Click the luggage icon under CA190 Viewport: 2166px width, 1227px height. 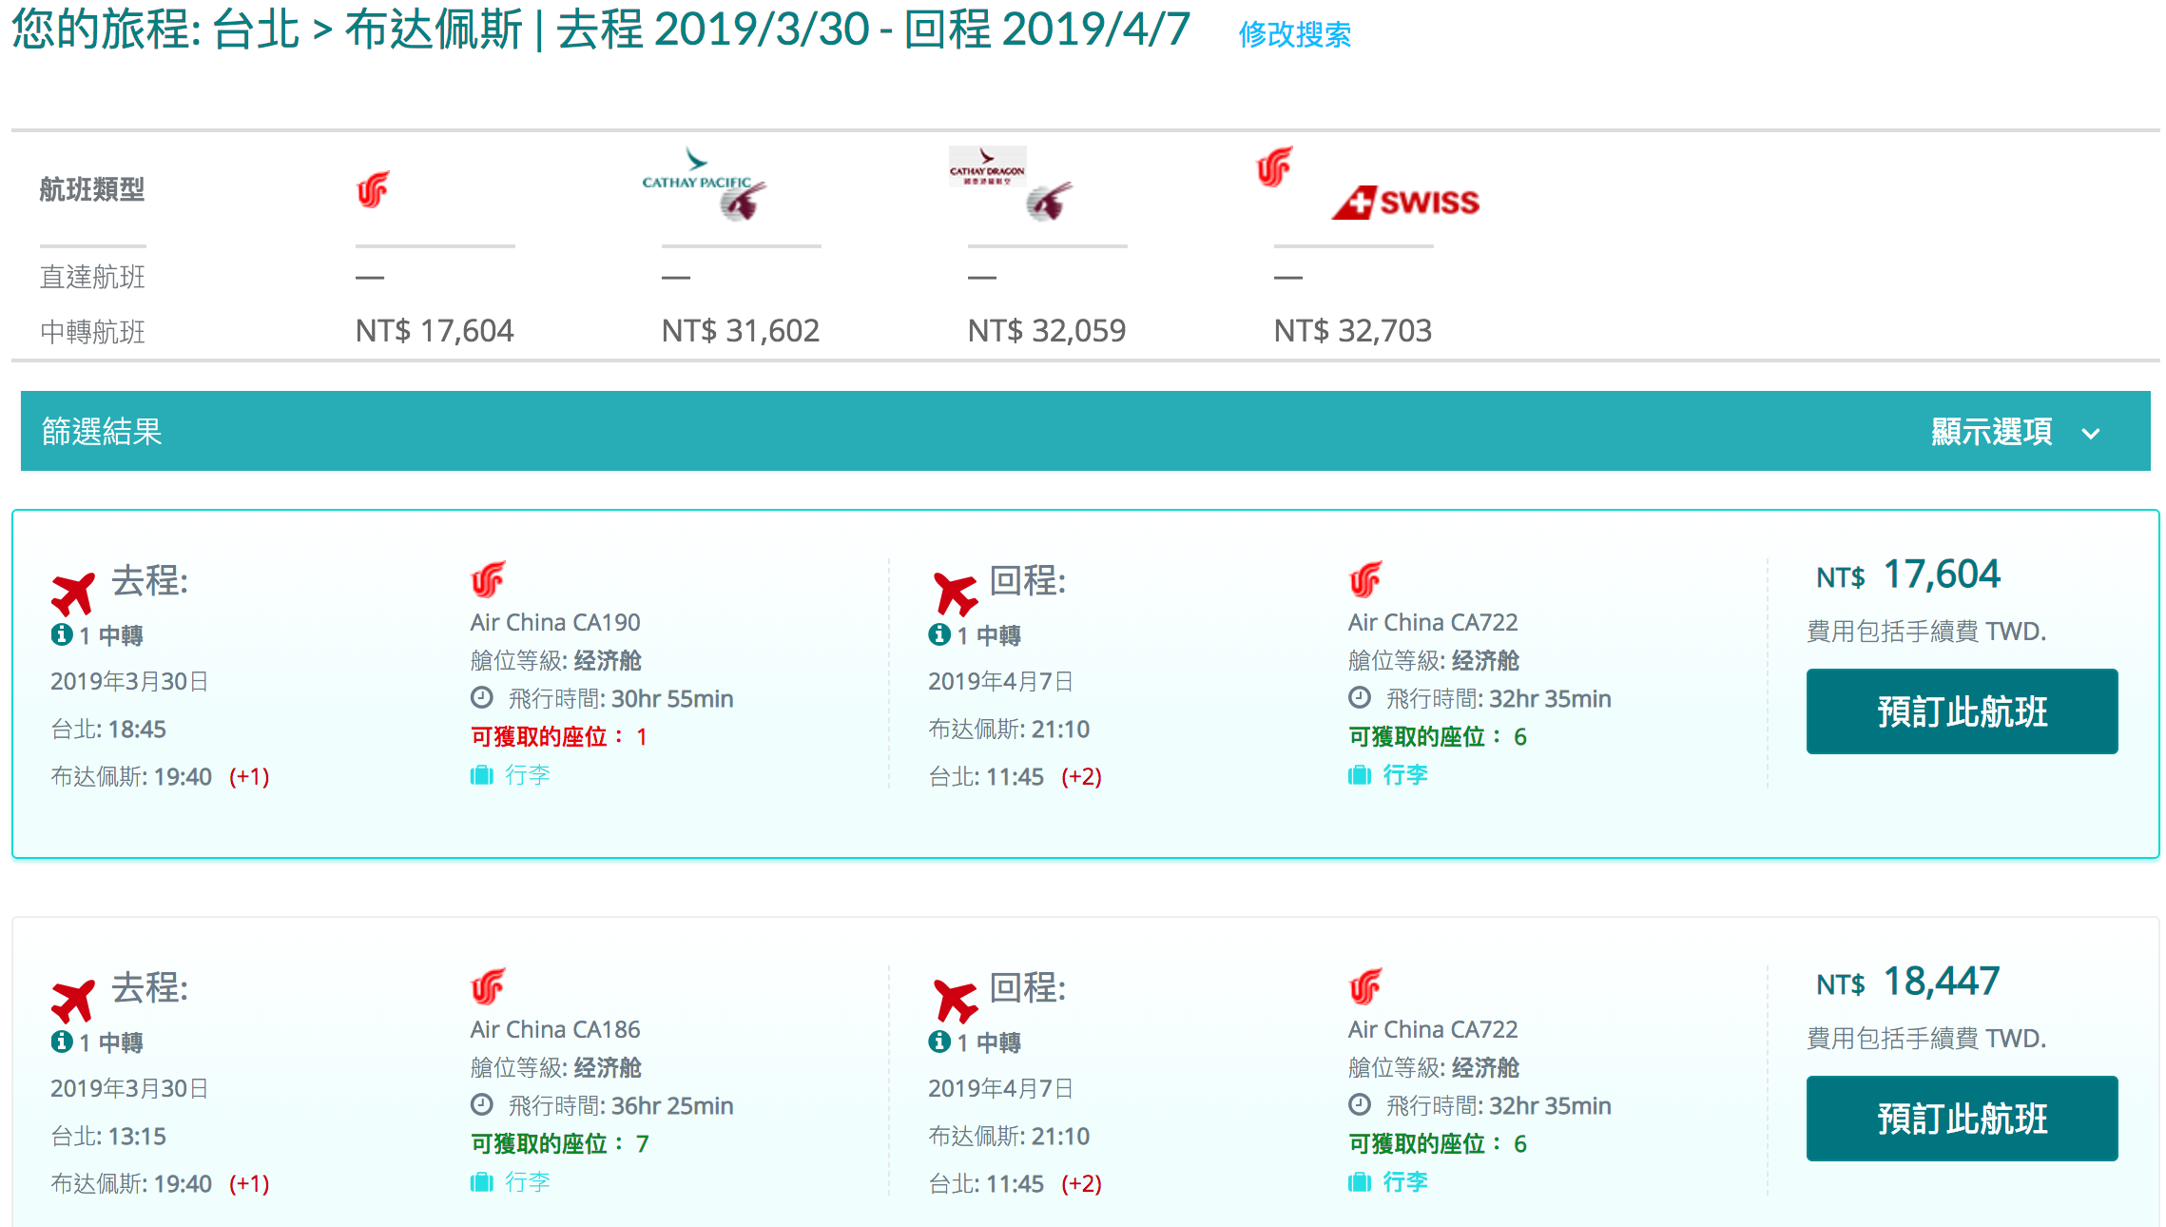[x=482, y=775]
